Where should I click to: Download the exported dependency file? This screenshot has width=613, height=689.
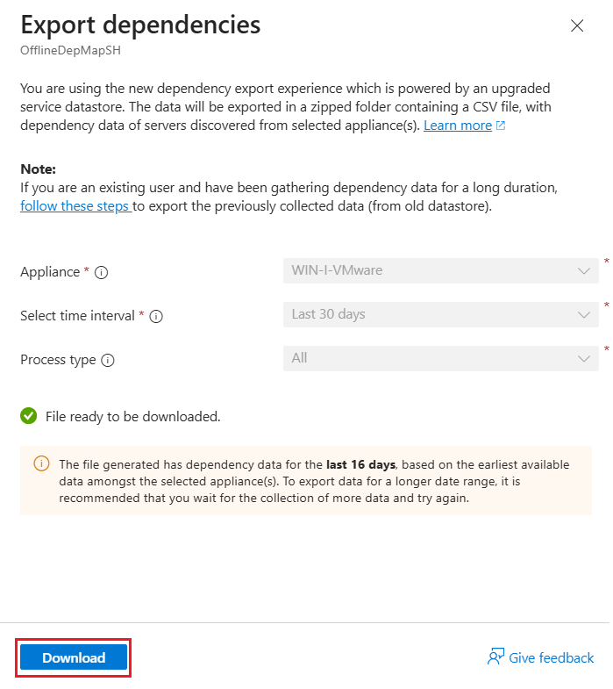tap(74, 657)
